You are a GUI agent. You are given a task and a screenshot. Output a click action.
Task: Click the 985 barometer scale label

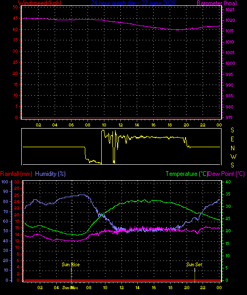tap(229, 96)
